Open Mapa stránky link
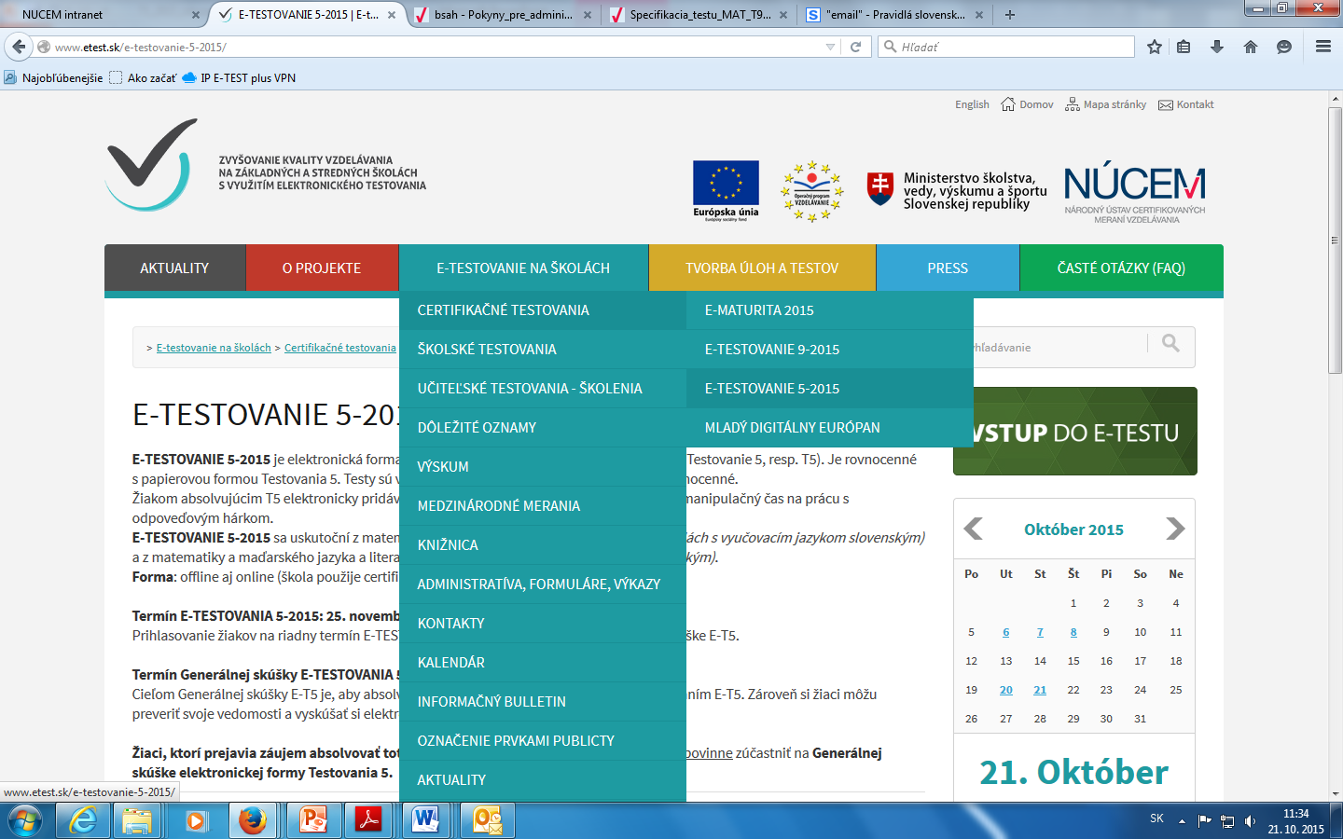The width and height of the screenshot is (1343, 839). point(1106,104)
